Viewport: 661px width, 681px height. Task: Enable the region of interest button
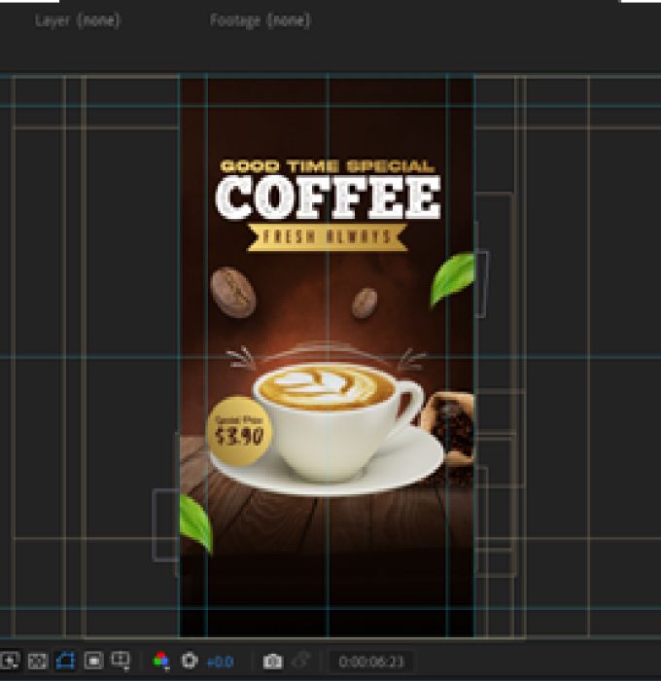click(x=93, y=661)
